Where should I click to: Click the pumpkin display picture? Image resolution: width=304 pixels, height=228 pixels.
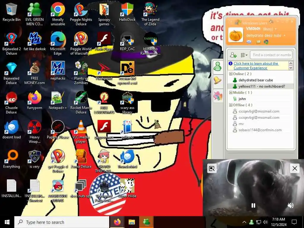click(x=236, y=35)
